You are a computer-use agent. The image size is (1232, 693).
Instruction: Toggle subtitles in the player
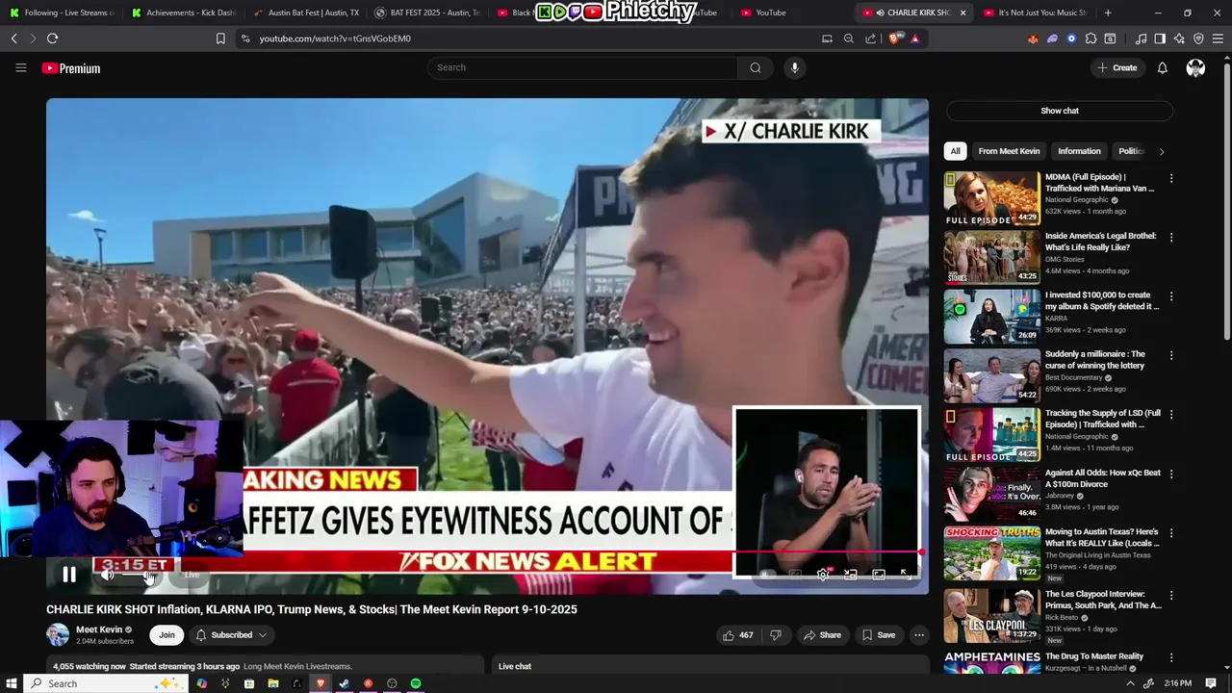tap(795, 575)
